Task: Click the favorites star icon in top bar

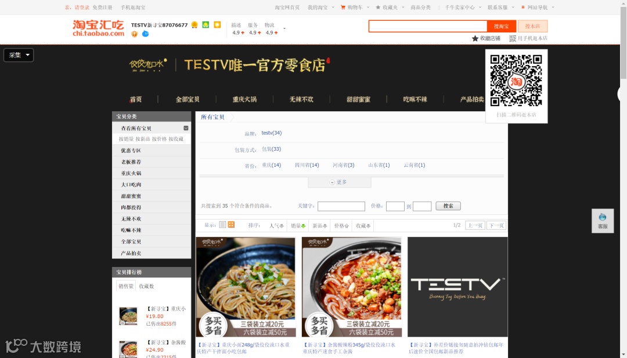Action: [378, 7]
